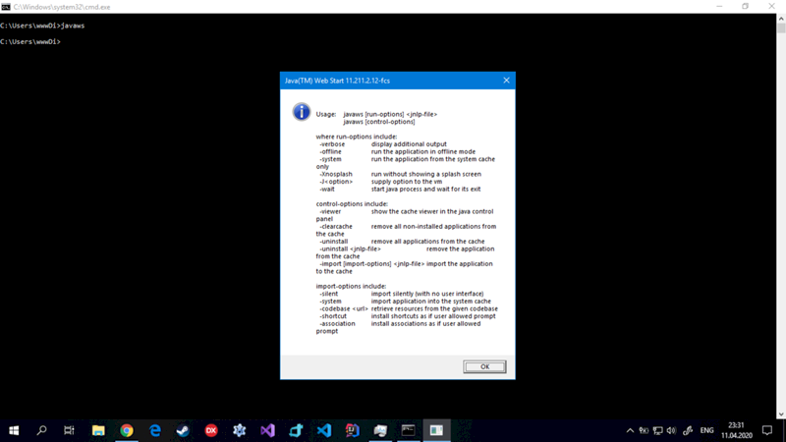Switch to Google Chrome on the taskbar
Viewport: 786px width, 442px height.
click(x=127, y=430)
